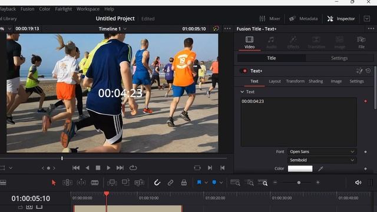Stop playback
Viewport: 377px width, 212px height.
(x=98, y=168)
